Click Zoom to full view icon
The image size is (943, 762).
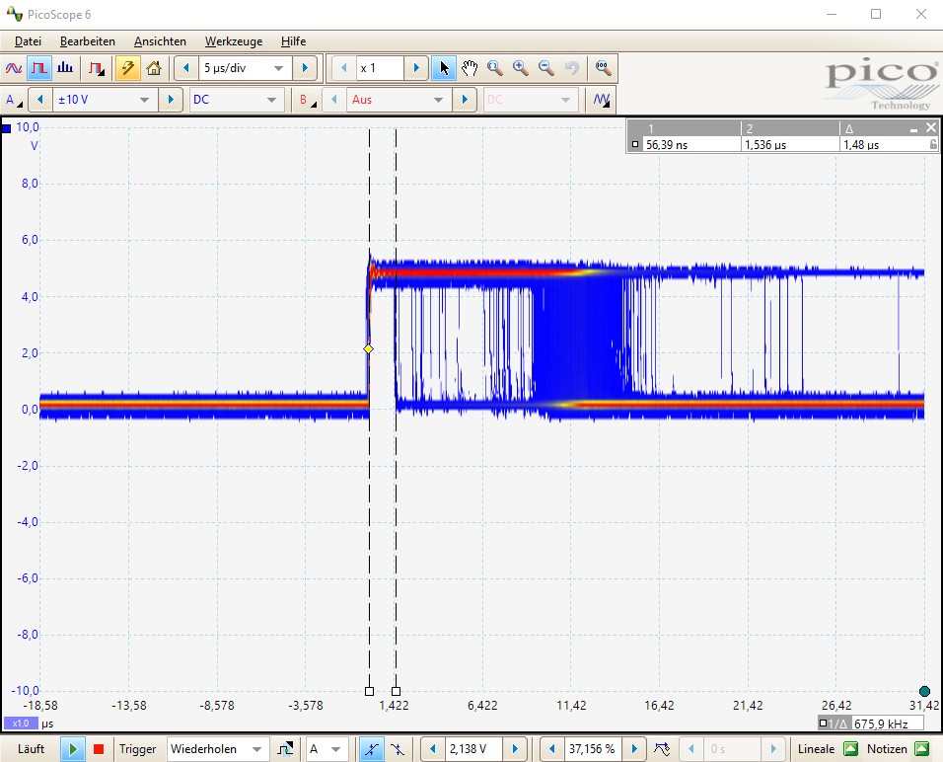(603, 68)
